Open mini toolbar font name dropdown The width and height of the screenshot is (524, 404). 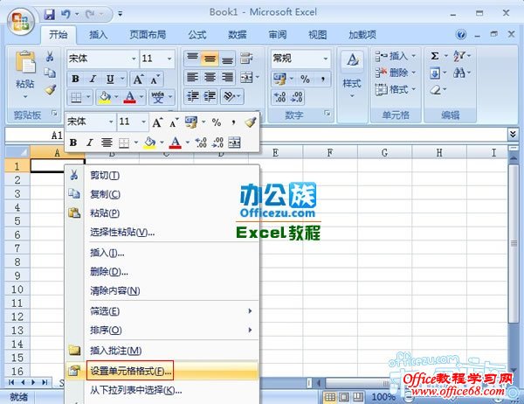click(111, 122)
